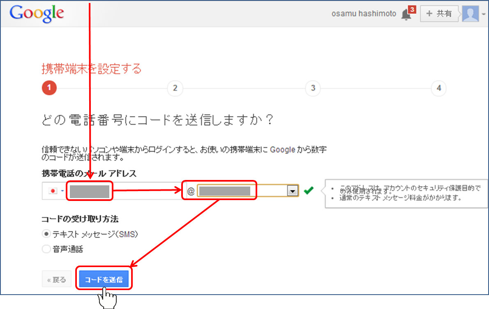
Task: Open the carrier domain dropdown arrow
Action: (292, 191)
